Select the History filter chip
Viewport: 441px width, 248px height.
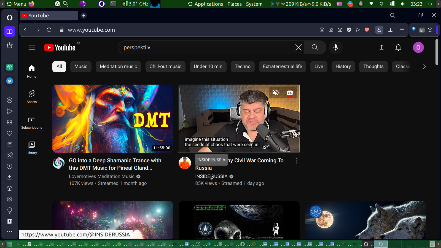click(x=343, y=67)
